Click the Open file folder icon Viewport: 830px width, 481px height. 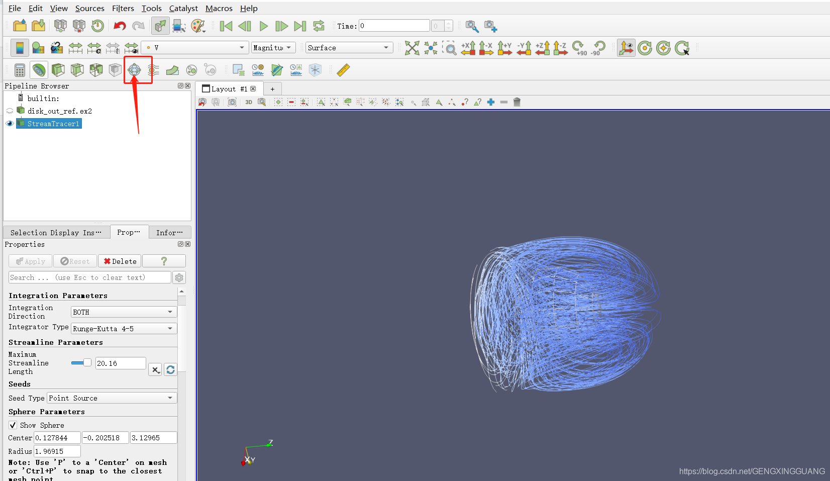[20, 26]
